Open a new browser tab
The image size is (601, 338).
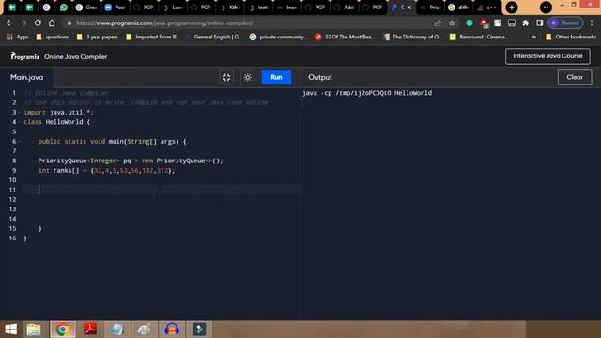[511, 8]
